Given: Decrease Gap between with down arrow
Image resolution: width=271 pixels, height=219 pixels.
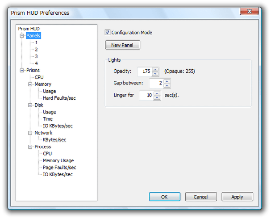Looking at the screenshot, I should [x=167, y=85].
